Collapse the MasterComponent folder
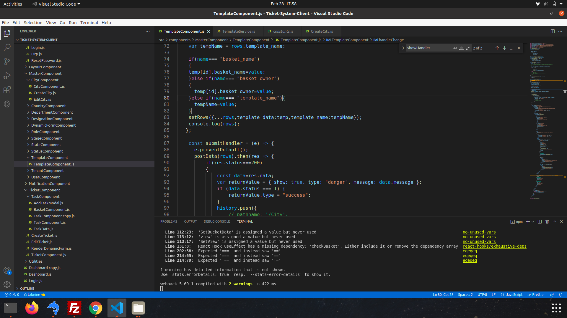The width and height of the screenshot is (567, 318). coord(45,74)
